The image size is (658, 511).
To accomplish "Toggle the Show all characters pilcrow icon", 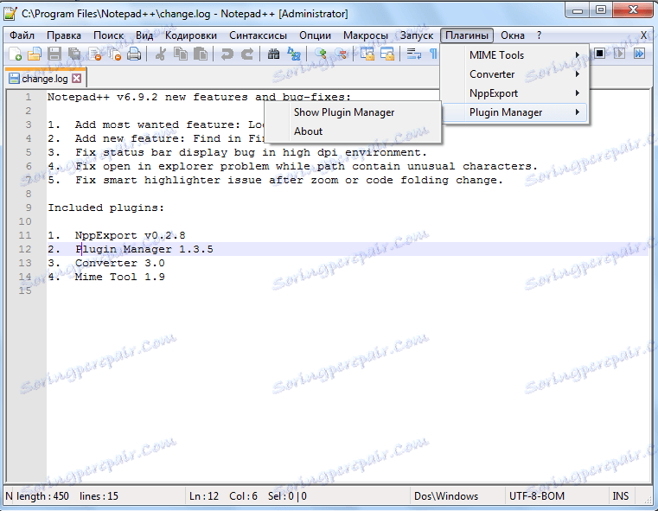I will click(x=433, y=54).
